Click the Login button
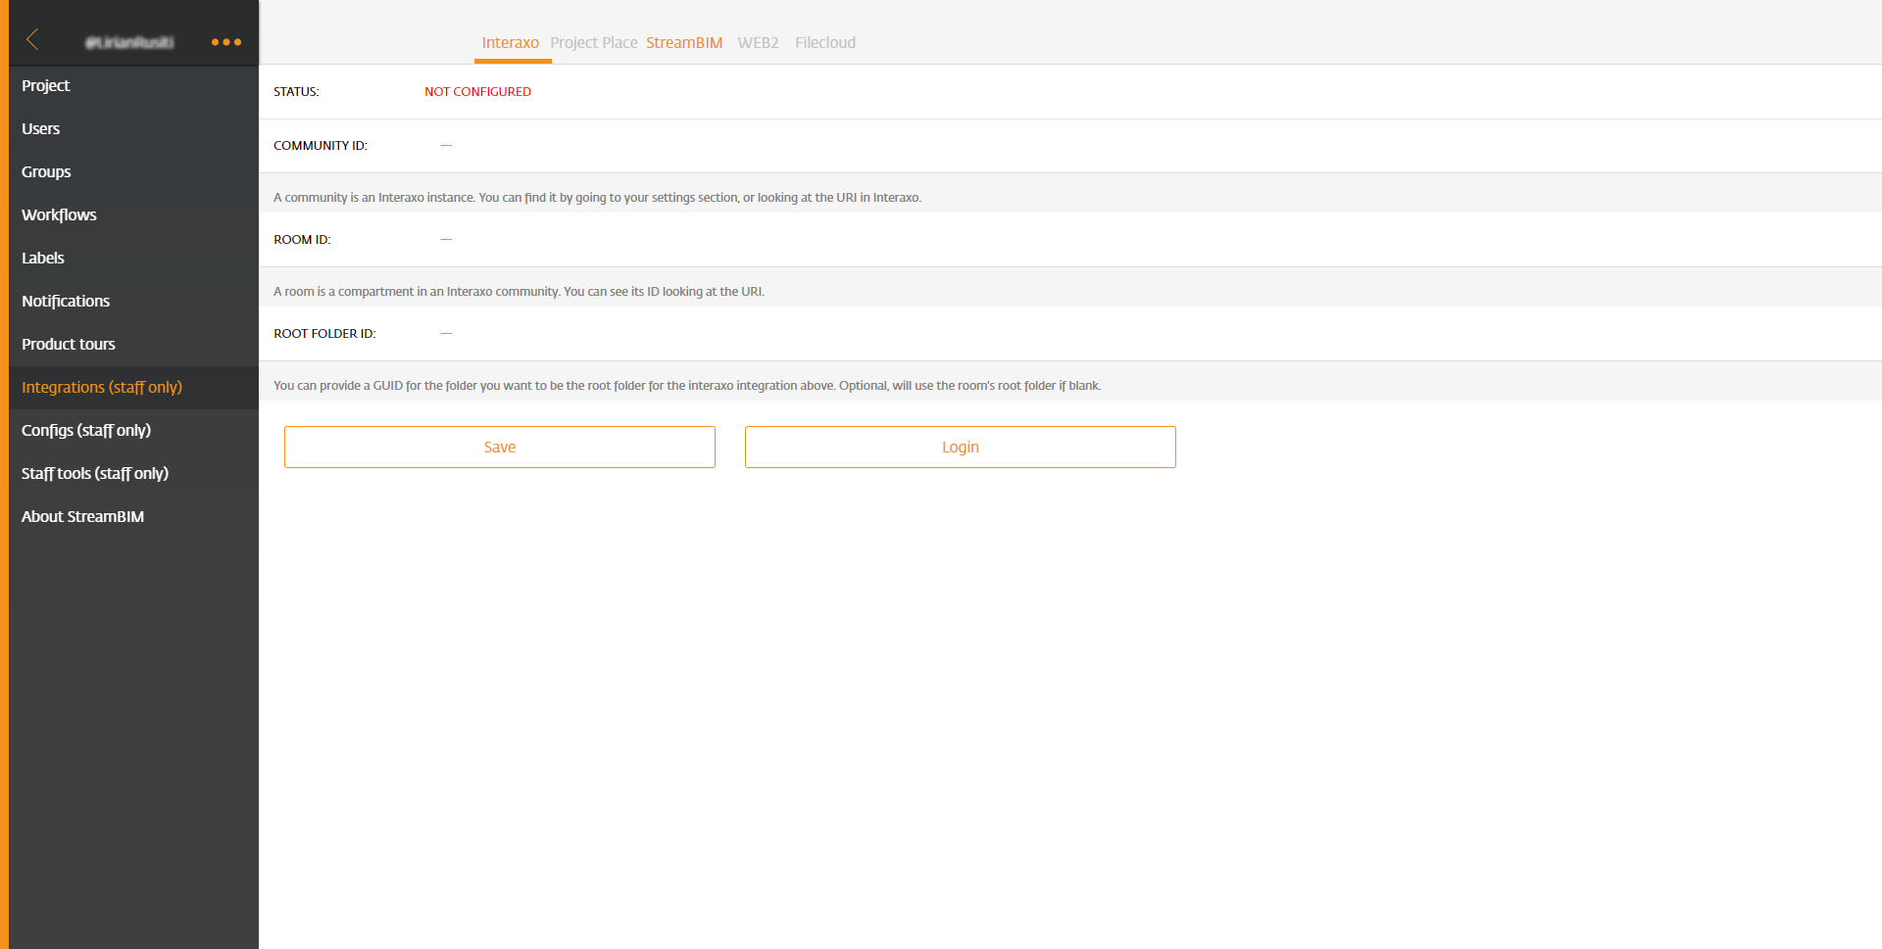The height and width of the screenshot is (949, 1882). pyautogui.click(x=961, y=447)
